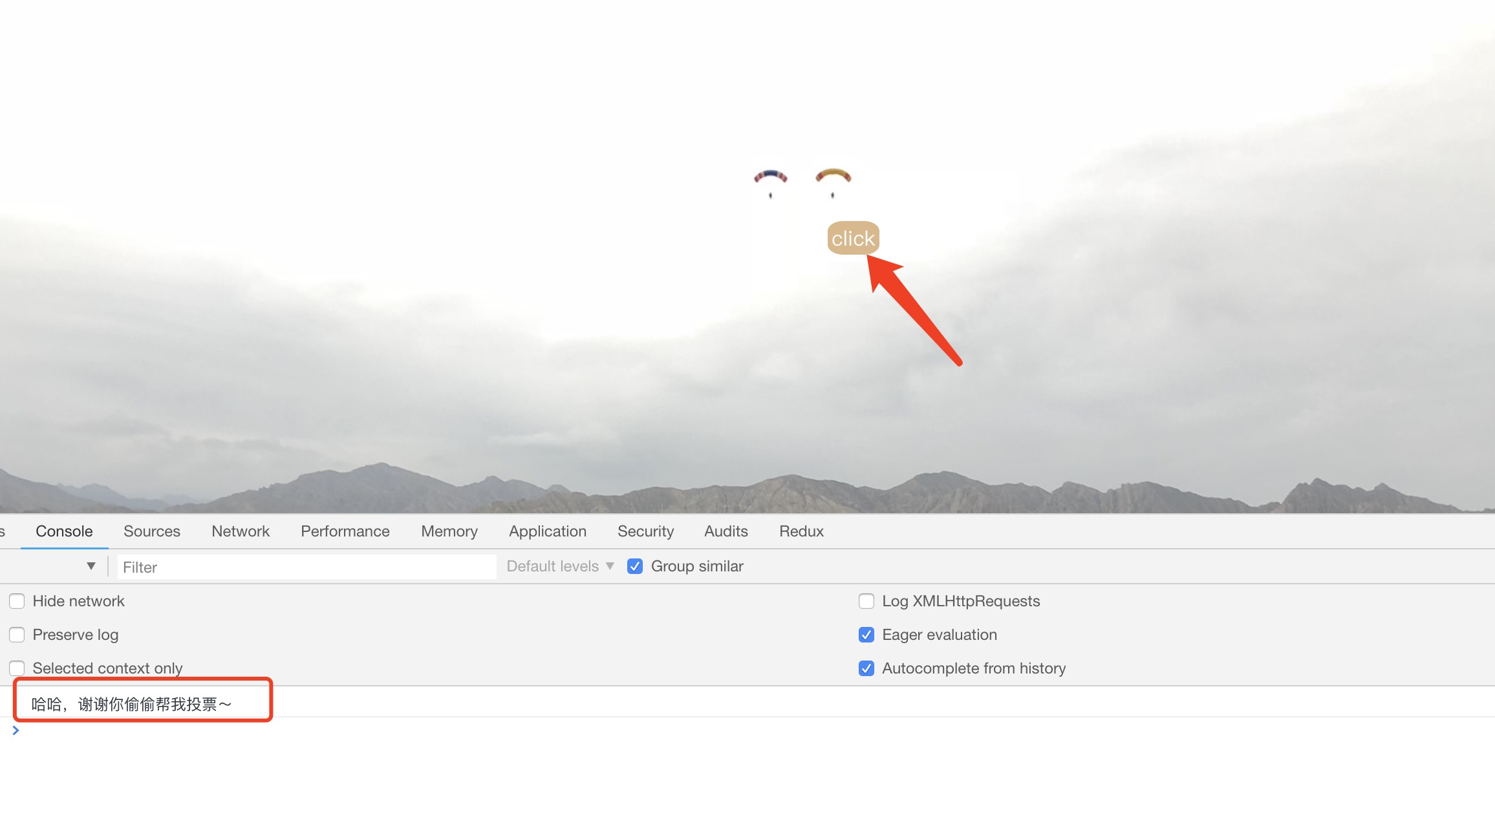Disable Eager evaluation checkbox
The width and height of the screenshot is (1495, 817).
tap(866, 635)
